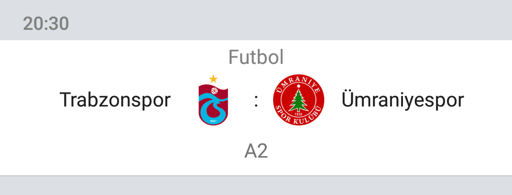This screenshot has width=512, height=195.
Task: Select the 1967 year on Trabzonspor crest
Action: (213, 122)
